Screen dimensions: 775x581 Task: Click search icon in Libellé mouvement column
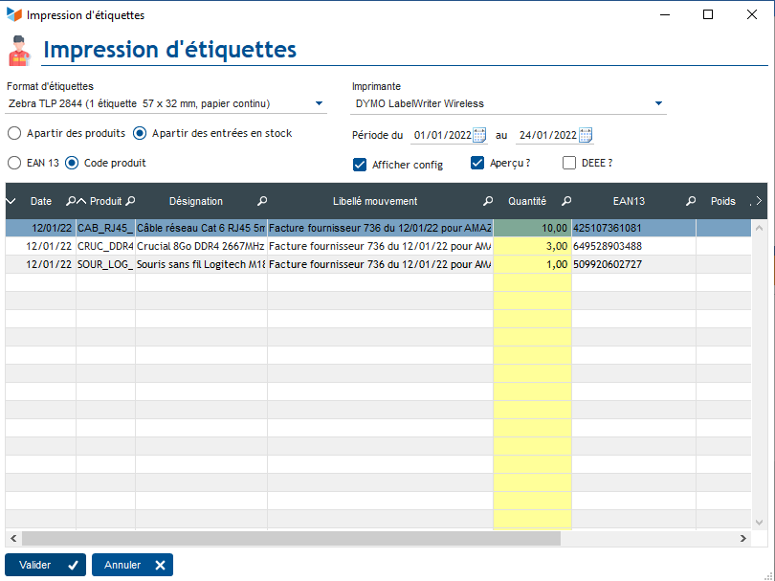[487, 202]
